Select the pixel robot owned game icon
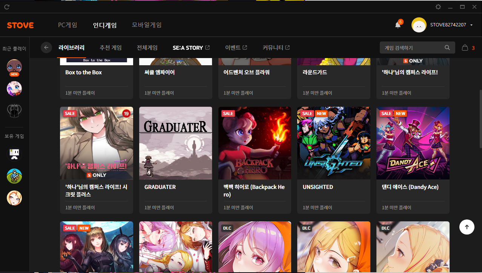The height and width of the screenshot is (273, 482). pyautogui.click(x=14, y=154)
